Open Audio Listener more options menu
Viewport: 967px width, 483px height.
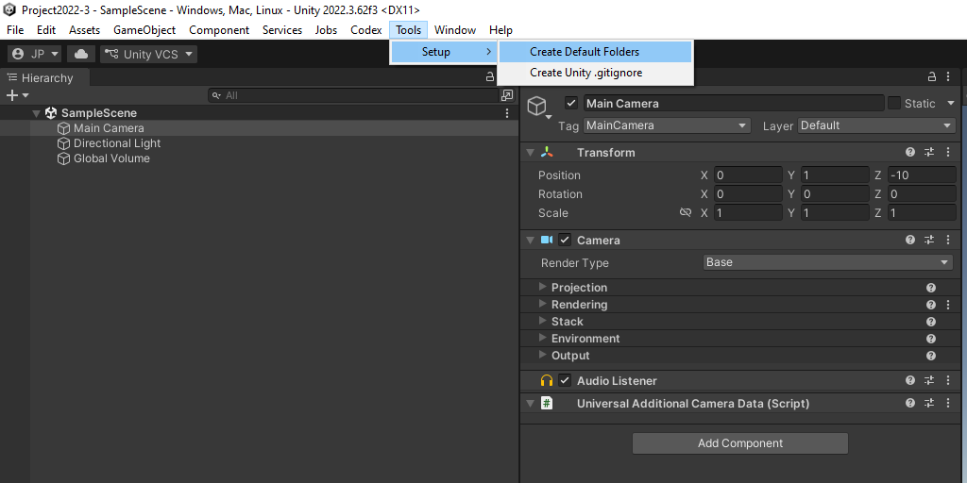pos(948,381)
